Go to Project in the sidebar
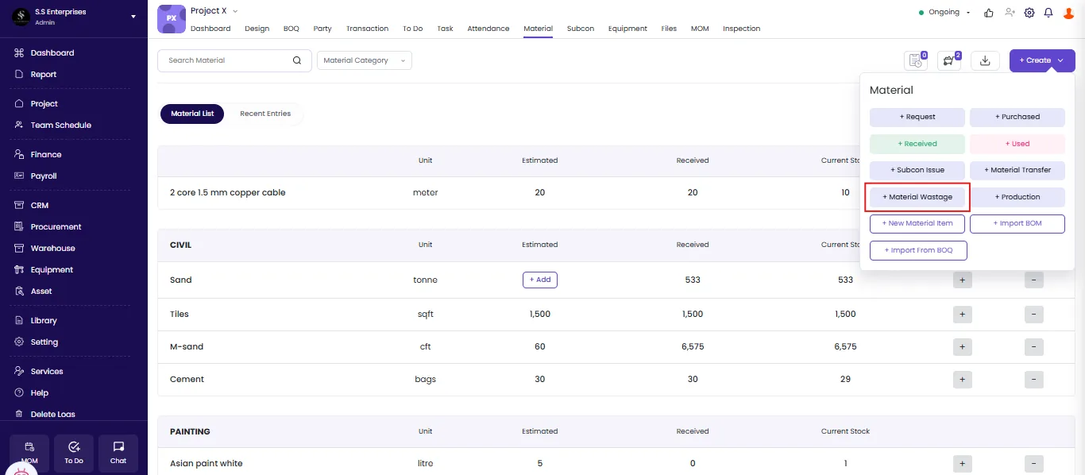 [44, 104]
